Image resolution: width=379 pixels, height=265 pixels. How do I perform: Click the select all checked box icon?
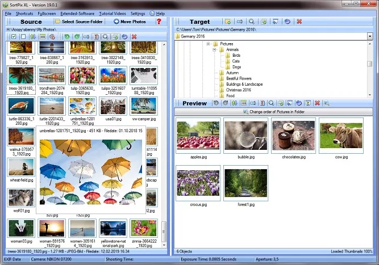click(13, 36)
